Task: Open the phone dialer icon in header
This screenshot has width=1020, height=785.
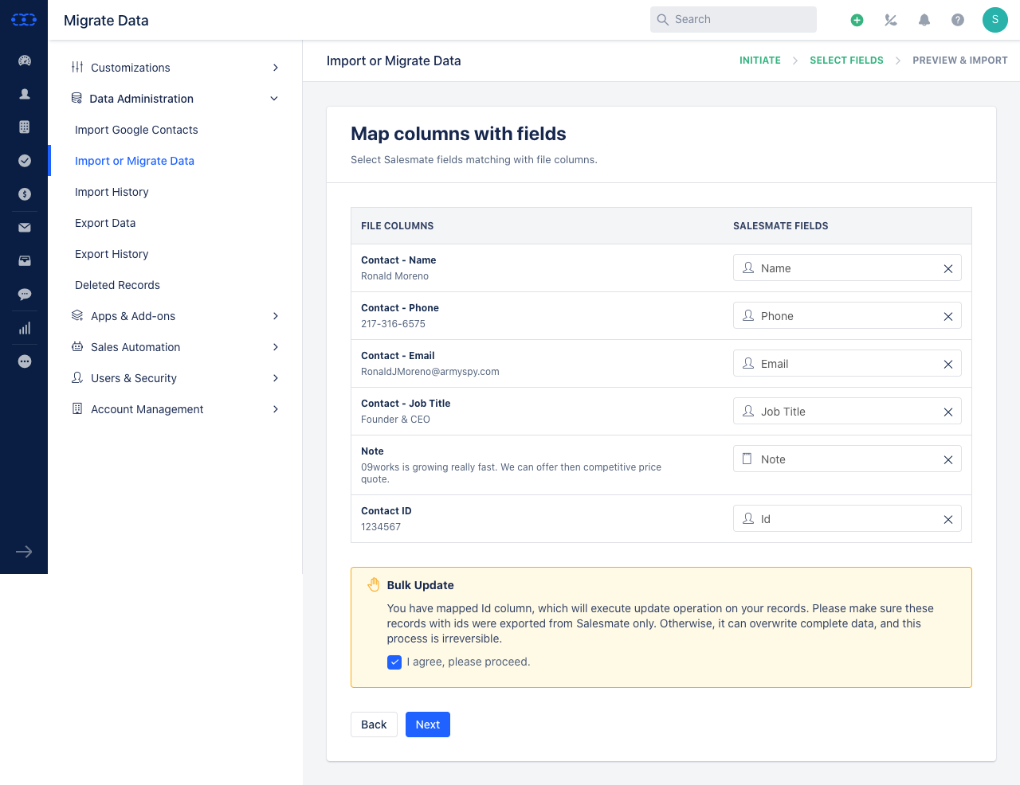Action: pyautogui.click(x=891, y=20)
